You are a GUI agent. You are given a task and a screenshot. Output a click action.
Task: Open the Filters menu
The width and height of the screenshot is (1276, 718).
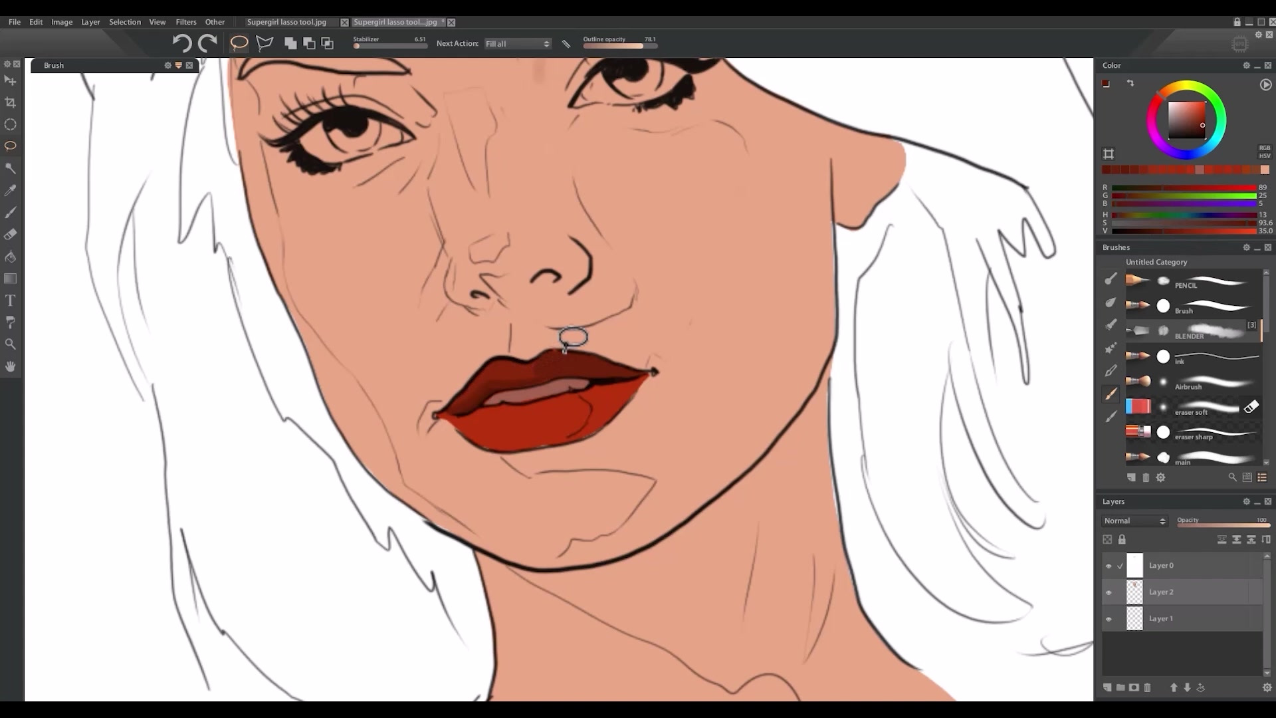tap(185, 22)
